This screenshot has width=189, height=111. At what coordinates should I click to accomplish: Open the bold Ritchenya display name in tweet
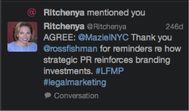click(x=64, y=27)
